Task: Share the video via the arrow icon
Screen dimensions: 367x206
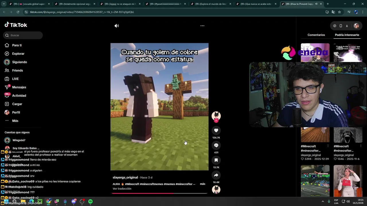Action: tap(216, 175)
